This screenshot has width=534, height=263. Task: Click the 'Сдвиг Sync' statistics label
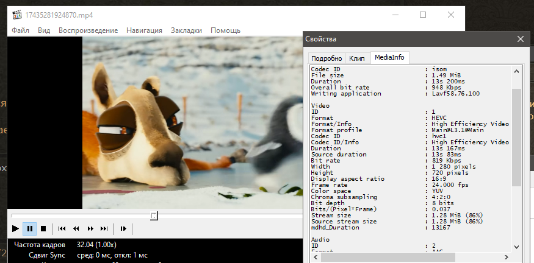coord(47,255)
